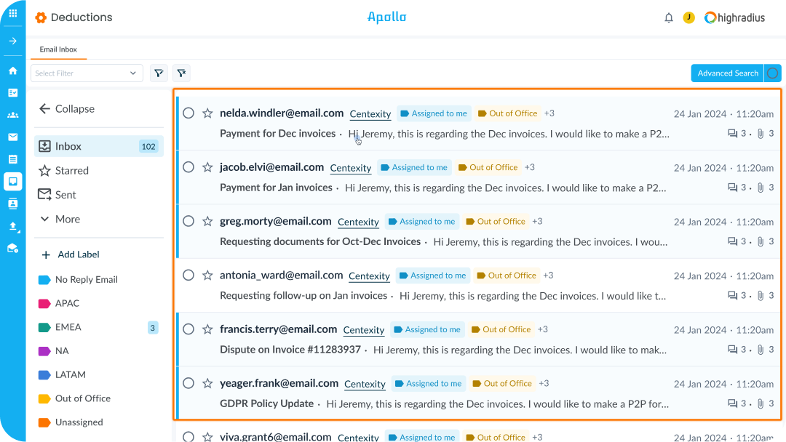
Task: Open the notifications bell icon
Action: click(669, 17)
